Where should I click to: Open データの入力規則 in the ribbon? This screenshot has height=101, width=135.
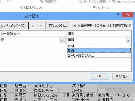[x=92, y=2]
